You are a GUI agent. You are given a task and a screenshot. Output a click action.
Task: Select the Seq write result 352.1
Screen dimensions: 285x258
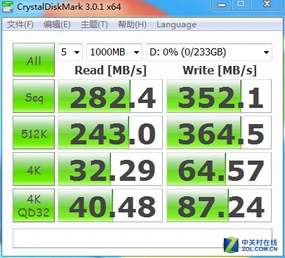[219, 96]
